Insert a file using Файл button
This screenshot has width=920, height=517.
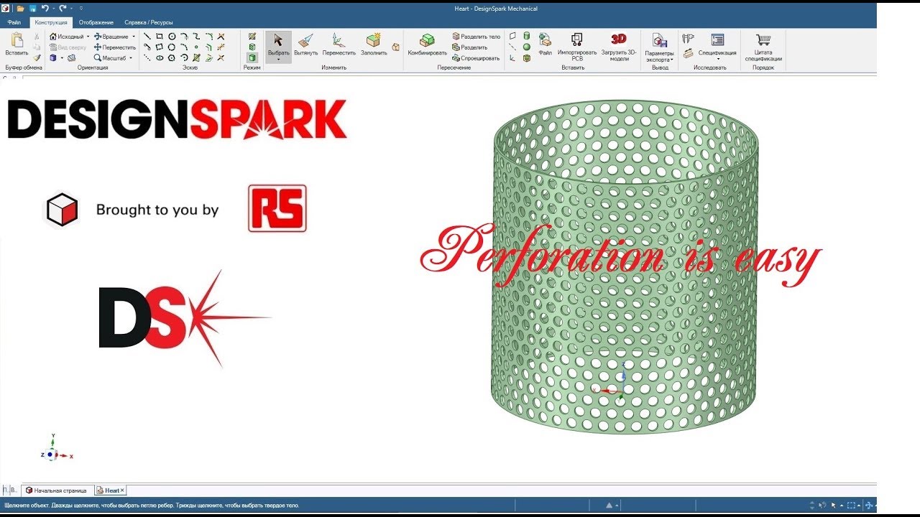click(545, 45)
